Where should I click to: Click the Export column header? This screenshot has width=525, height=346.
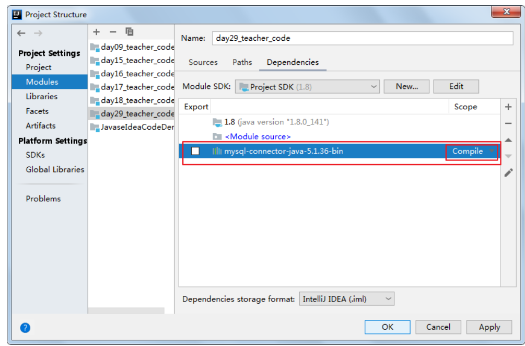[x=196, y=107]
